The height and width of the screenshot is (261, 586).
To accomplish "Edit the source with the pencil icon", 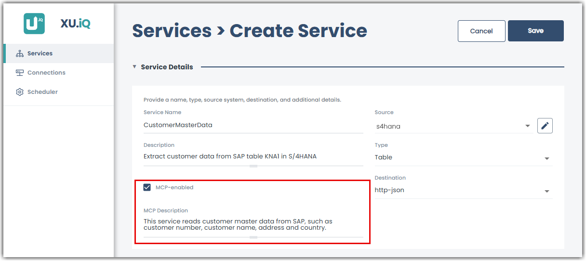I will 545,126.
